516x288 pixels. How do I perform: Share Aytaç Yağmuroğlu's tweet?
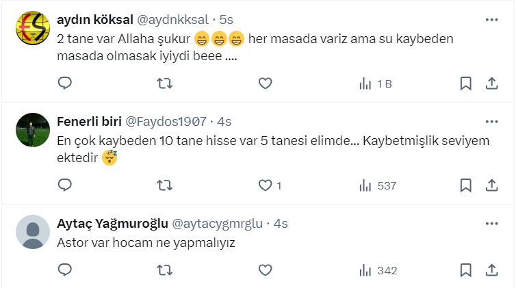tap(491, 270)
